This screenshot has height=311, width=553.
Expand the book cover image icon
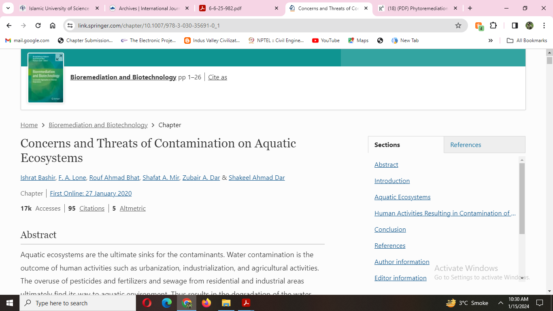(x=59, y=58)
